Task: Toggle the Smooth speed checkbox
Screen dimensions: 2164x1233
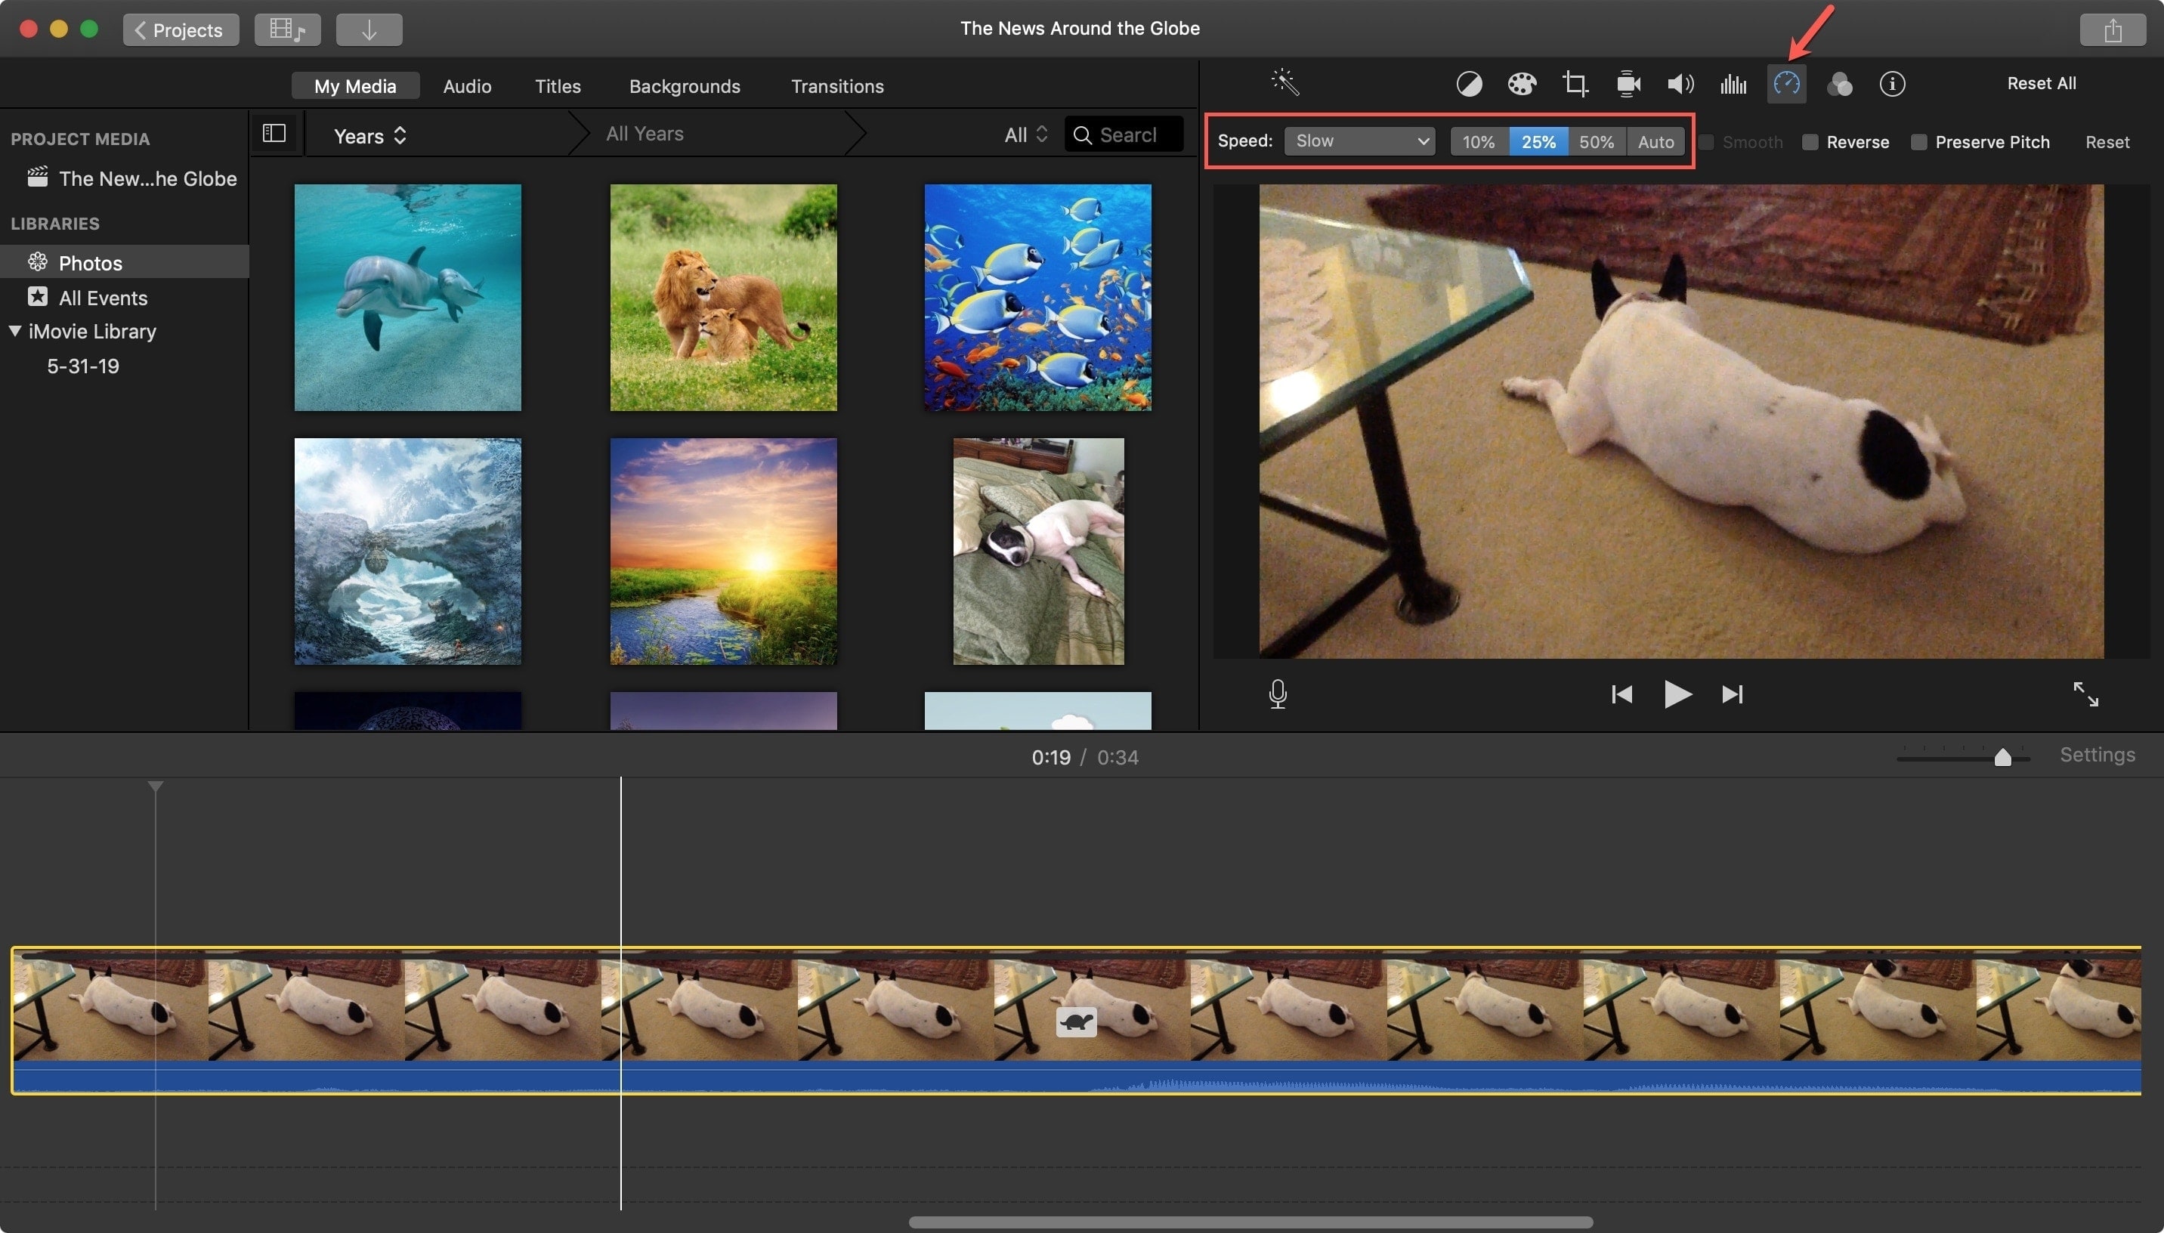Action: click(1705, 141)
